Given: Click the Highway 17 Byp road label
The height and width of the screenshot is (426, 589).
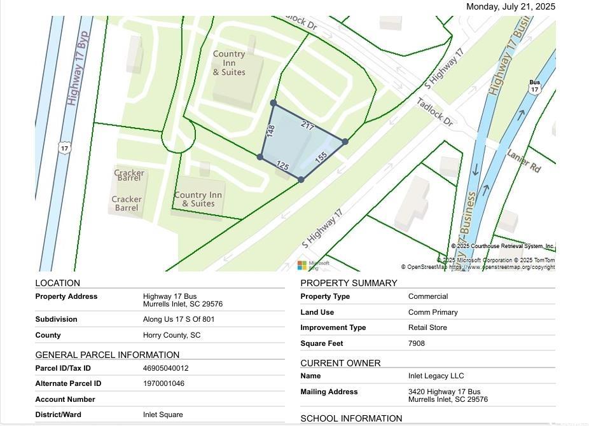Looking at the screenshot, I should pos(77,67).
